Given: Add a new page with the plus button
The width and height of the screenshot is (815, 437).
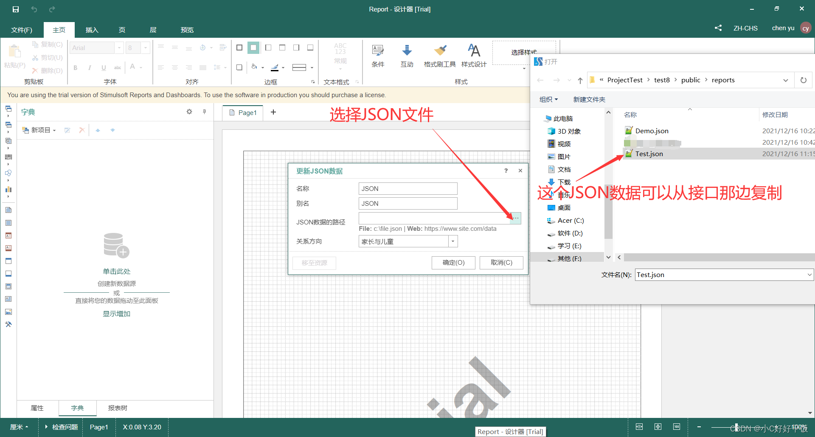Looking at the screenshot, I should click(273, 112).
